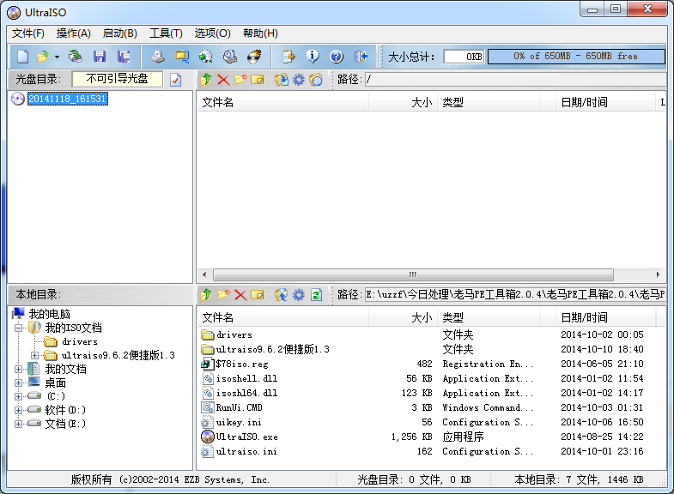
Task: Click the Save floppy disk icon
Action: pos(100,57)
